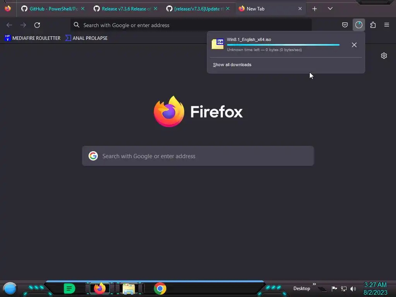Focus the address bar
Image resolution: width=396 pixels, height=297 pixels.
tap(191, 25)
